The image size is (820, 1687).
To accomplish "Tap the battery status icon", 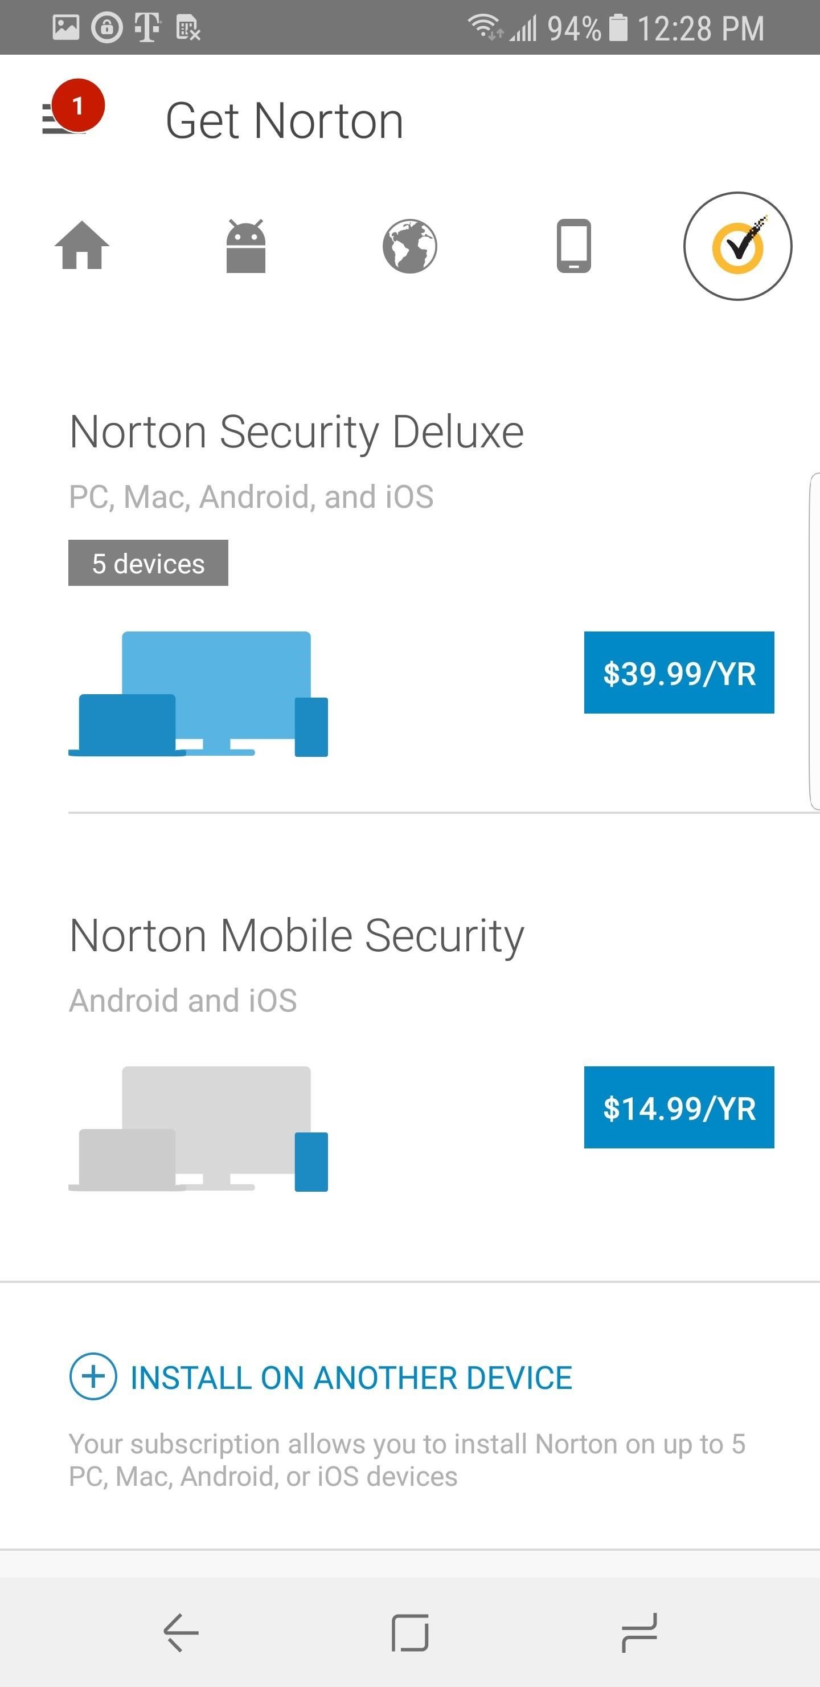I will (618, 28).
